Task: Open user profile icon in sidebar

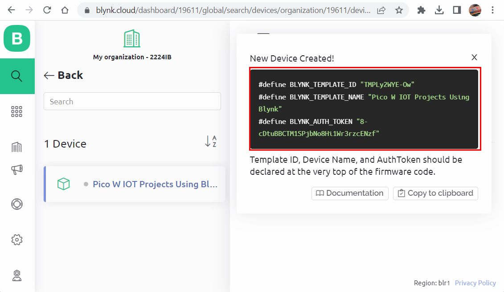Action: pos(17,276)
